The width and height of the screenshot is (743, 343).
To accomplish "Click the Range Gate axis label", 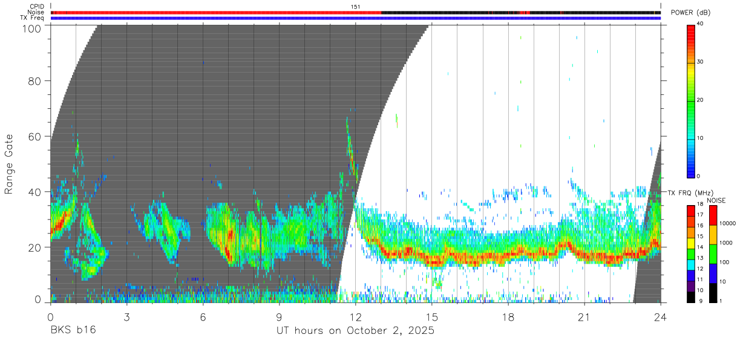I will point(8,163).
